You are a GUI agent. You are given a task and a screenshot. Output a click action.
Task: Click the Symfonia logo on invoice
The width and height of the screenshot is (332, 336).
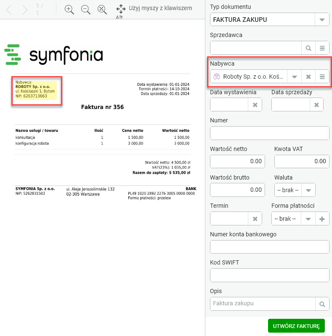(53, 55)
